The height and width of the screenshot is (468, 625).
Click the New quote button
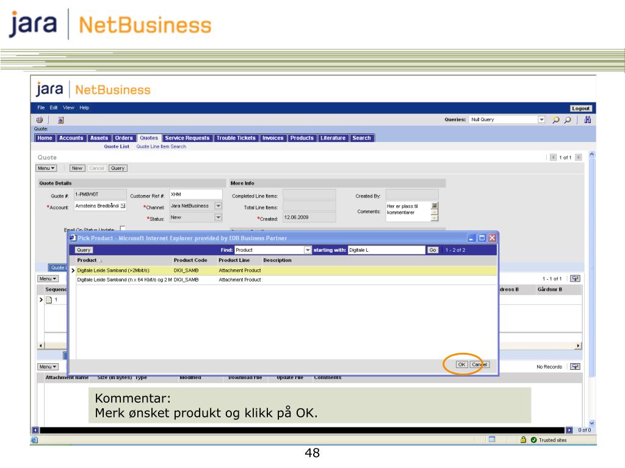[x=77, y=168]
